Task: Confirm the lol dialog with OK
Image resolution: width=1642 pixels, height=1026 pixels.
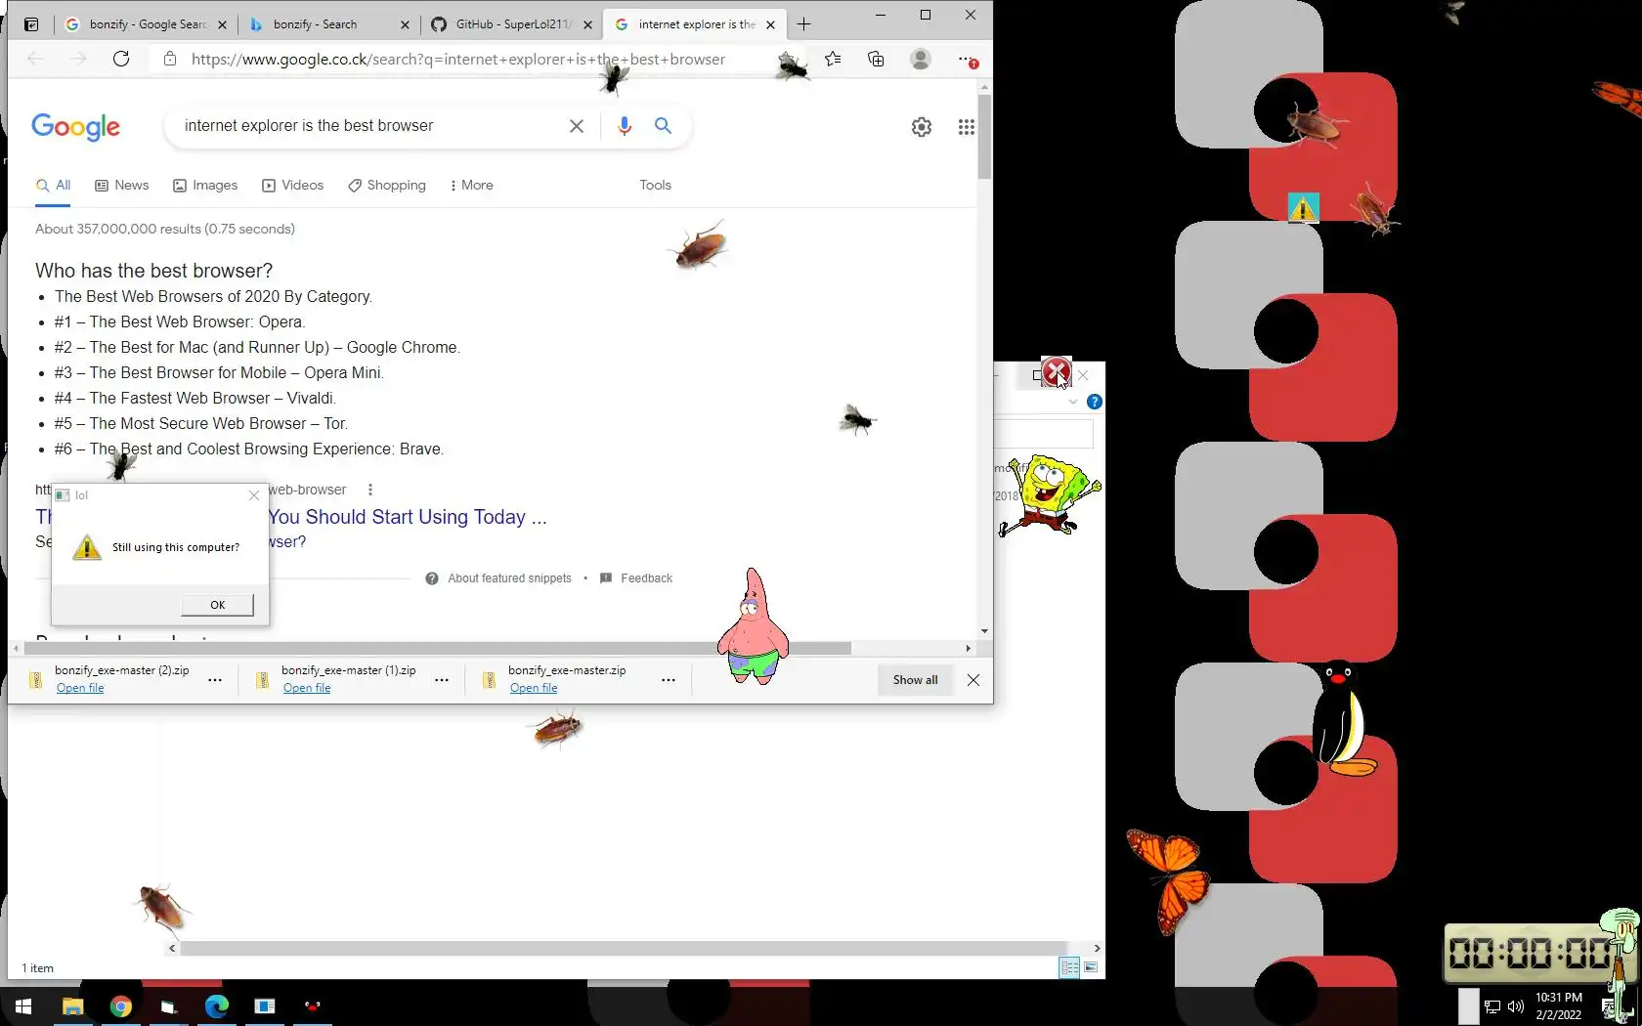Action: (x=217, y=605)
